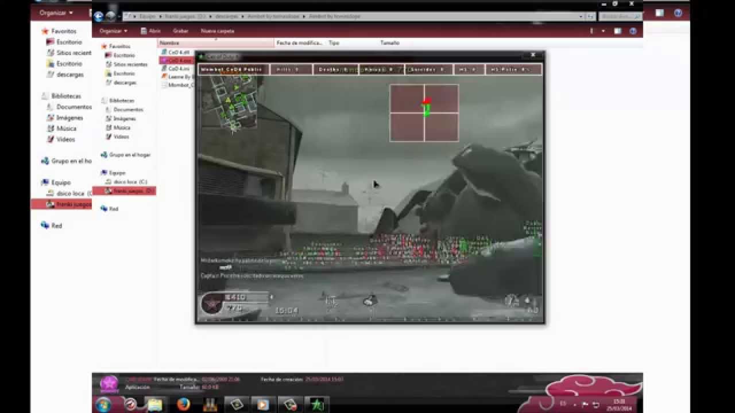Launch Firefox from the taskbar
The height and width of the screenshot is (413, 735).
tap(183, 404)
